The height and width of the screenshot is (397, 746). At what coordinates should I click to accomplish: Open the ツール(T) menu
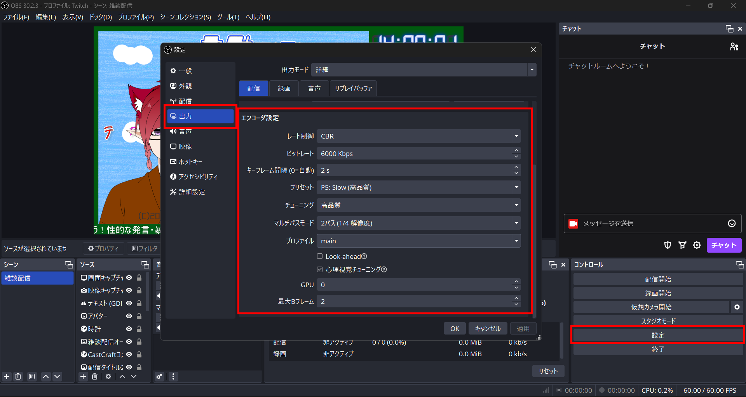pyautogui.click(x=228, y=17)
